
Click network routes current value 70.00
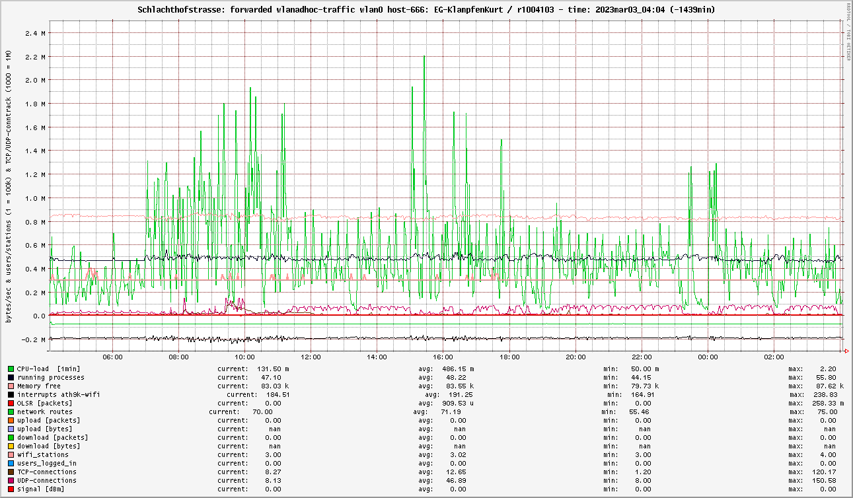262,412
